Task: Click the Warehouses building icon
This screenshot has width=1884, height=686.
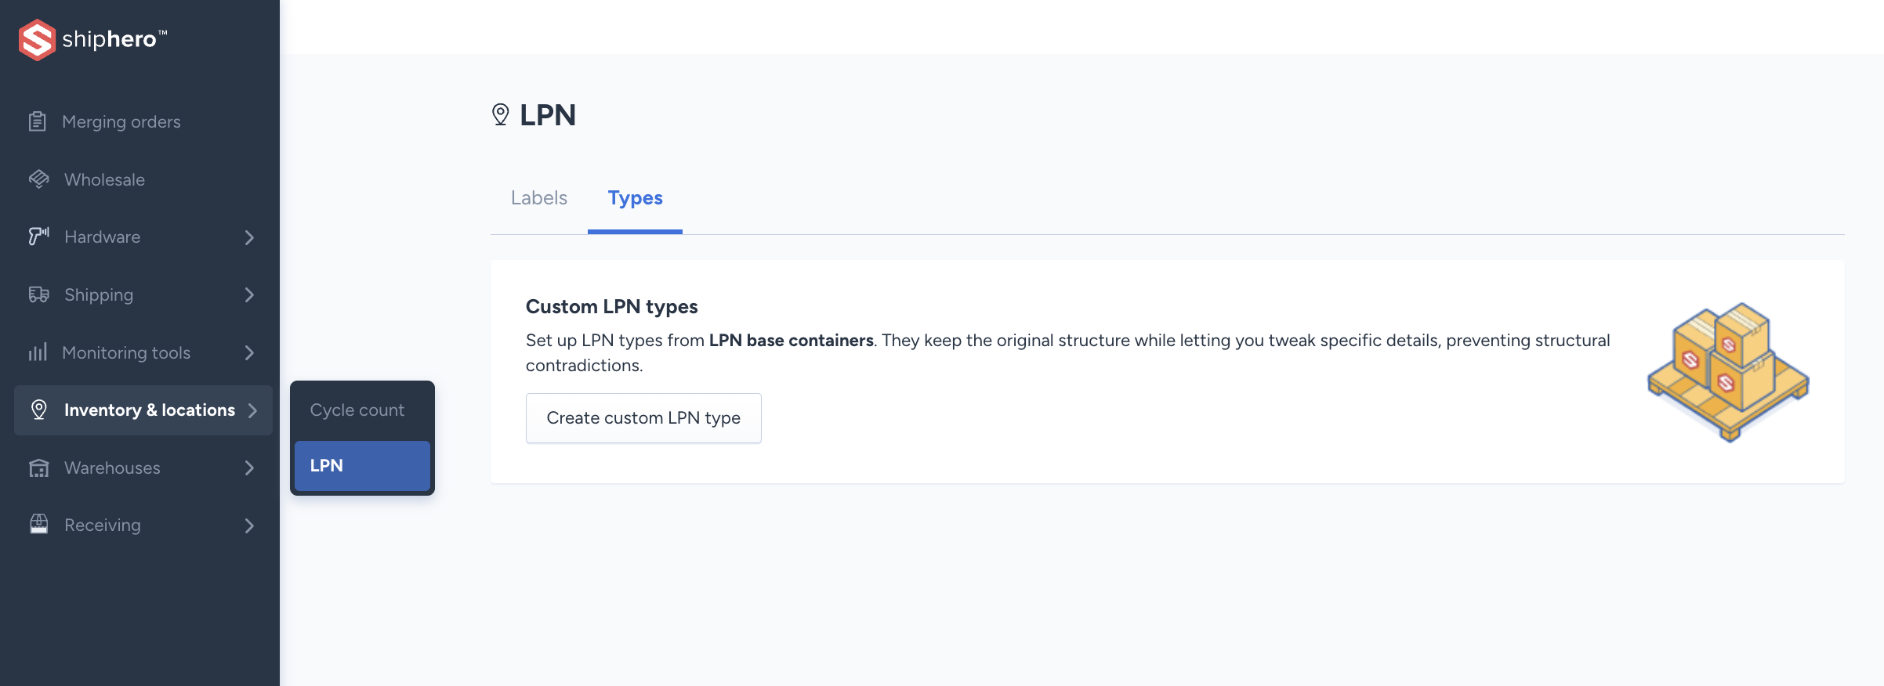Action: tap(38, 468)
